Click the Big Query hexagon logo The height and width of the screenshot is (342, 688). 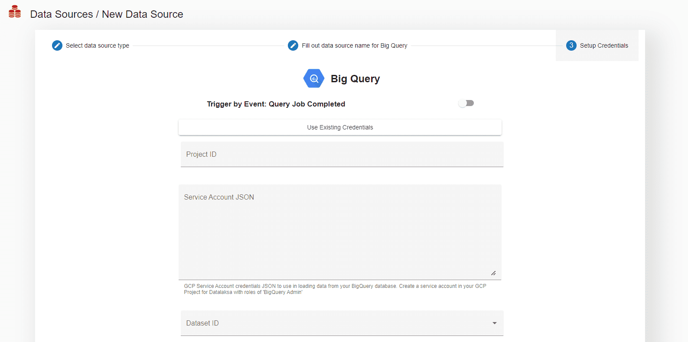click(x=314, y=78)
